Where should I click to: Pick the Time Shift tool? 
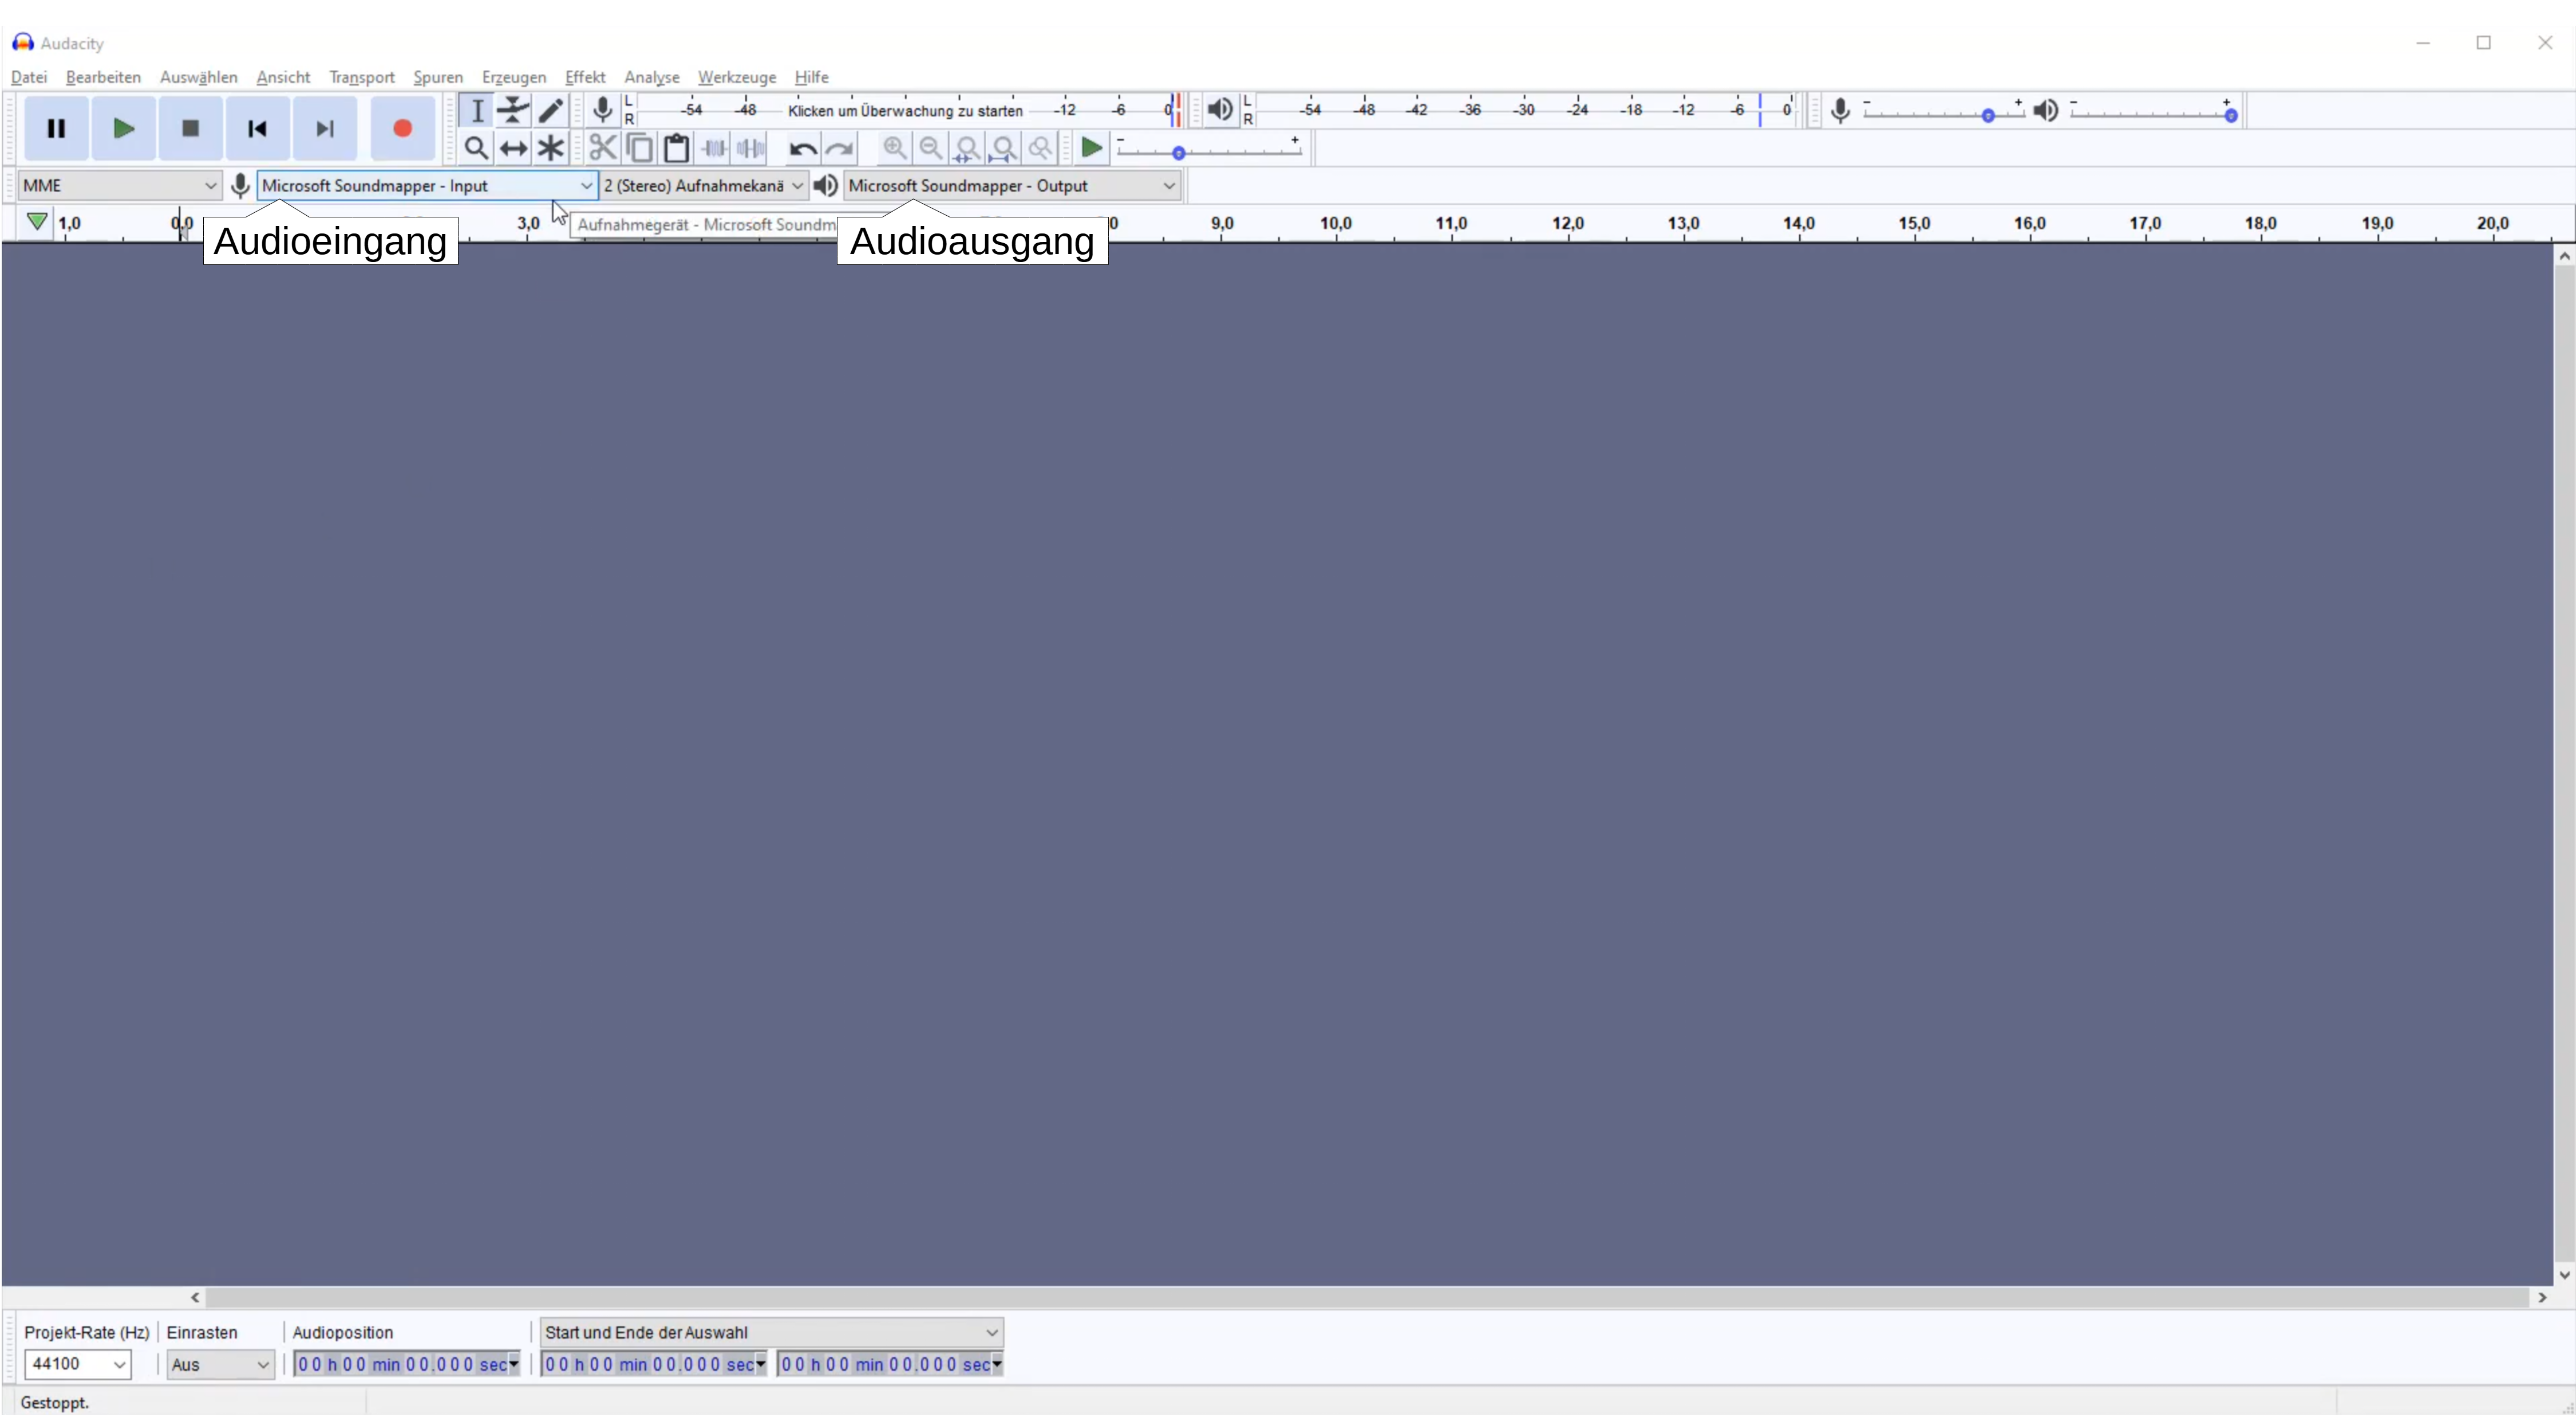(x=513, y=149)
